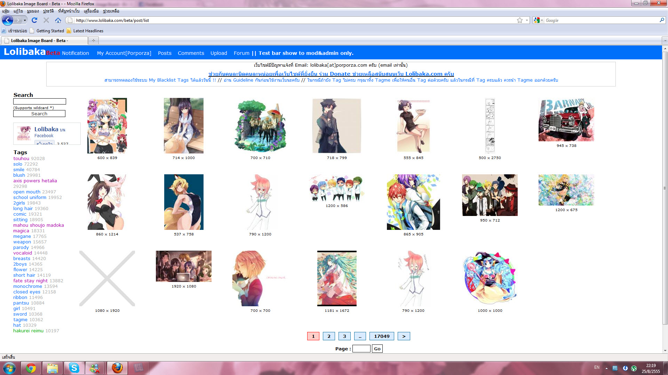Open the Forum navigation link
This screenshot has width=668, height=375.
pyautogui.click(x=241, y=53)
